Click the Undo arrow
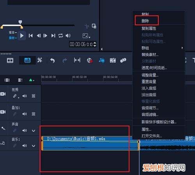This screenshot has width=195, height=175. point(53,61)
